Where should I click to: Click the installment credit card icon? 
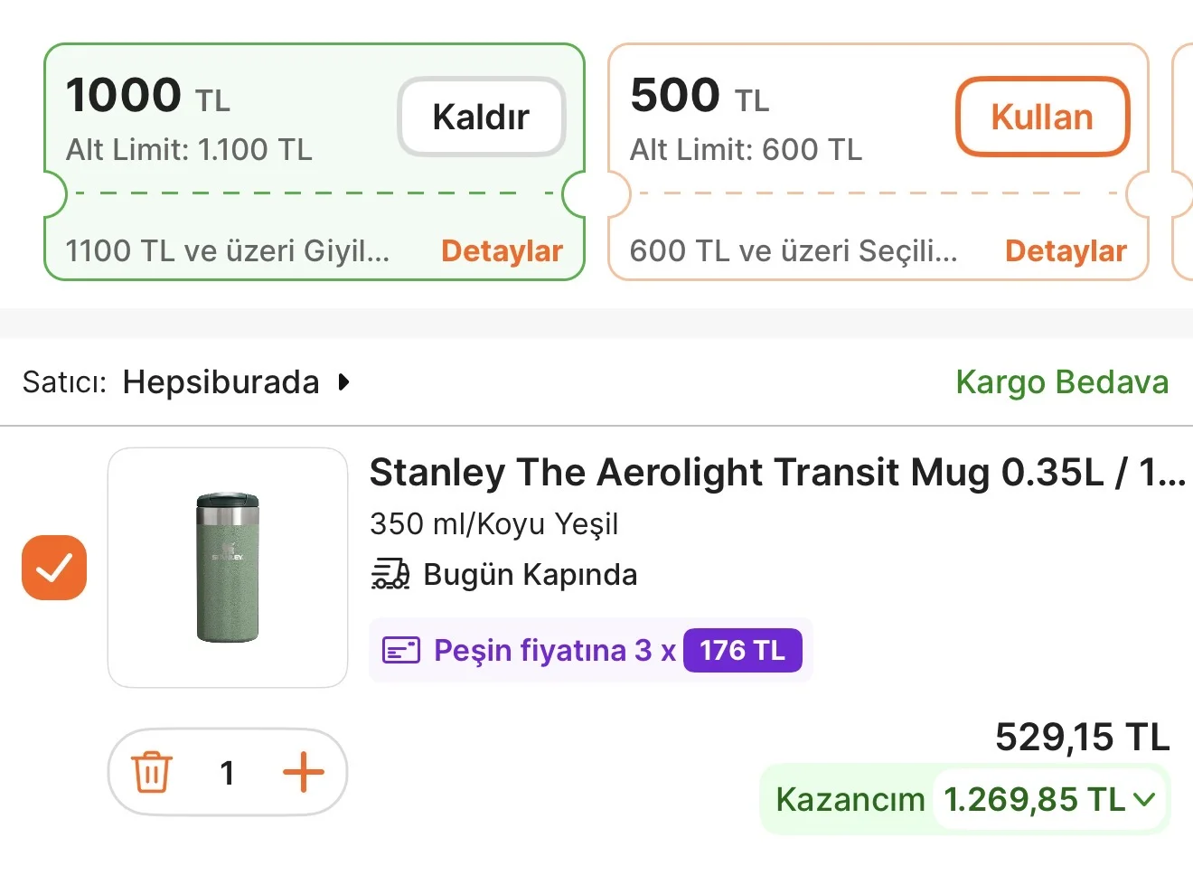point(401,650)
